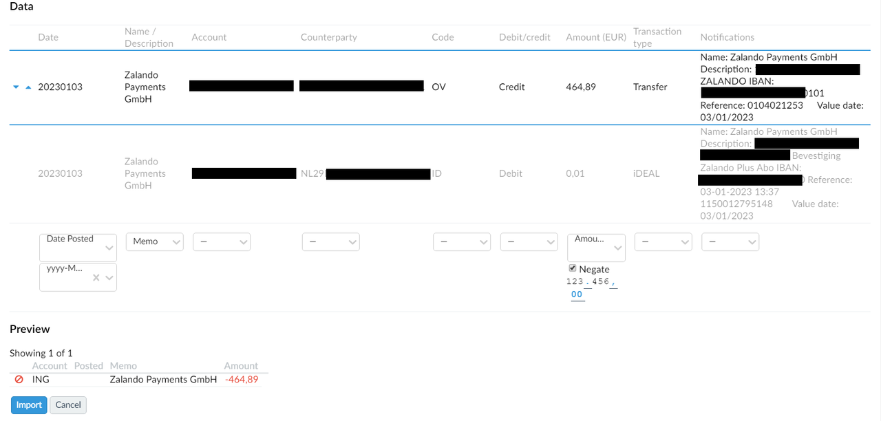The image size is (881, 421).
Task: Open the Notifications column mapping dropdown
Action: click(x=730, y=241)
